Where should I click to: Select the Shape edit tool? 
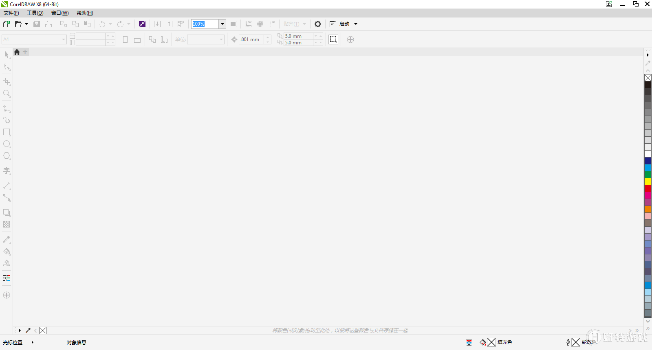click(x=7, y=66)
